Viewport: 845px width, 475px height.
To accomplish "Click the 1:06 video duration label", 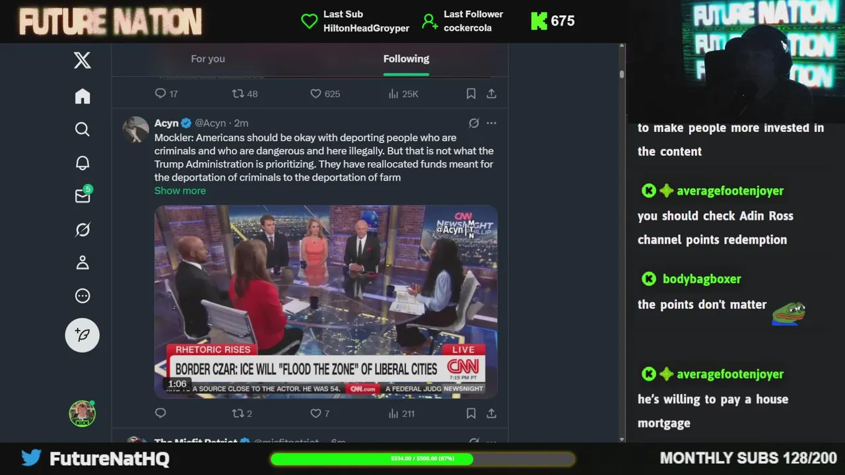I will pos(177,384).
